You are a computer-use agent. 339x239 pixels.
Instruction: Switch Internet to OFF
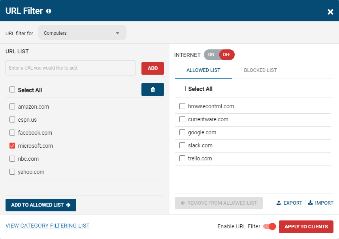tap(227, 55)
